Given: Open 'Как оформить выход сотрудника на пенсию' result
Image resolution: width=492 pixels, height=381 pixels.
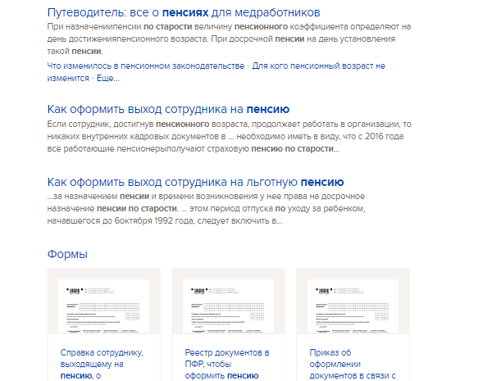Looking at the screenshot, I should click(x=168, y=109).
